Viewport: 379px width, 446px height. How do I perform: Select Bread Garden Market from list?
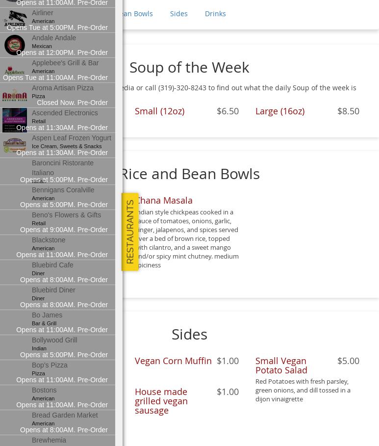[x=65, y=415]
